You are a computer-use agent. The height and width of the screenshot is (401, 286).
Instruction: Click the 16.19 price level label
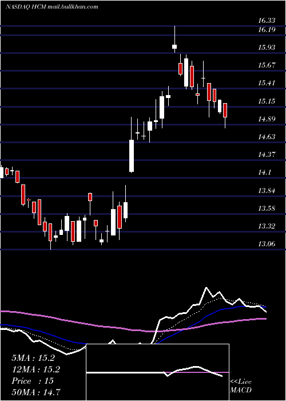click(267, 30)
